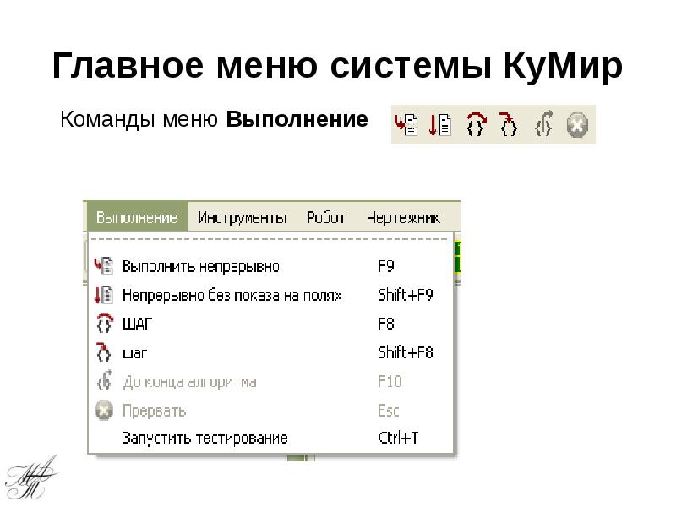
Task: Select the uppercase ШАГ menu command
Action: pos(270,324)
